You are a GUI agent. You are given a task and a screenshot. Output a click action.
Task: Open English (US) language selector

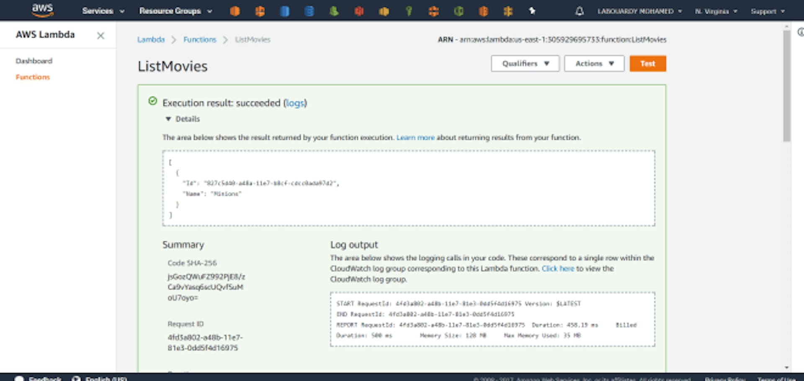[x=100, y=378]
